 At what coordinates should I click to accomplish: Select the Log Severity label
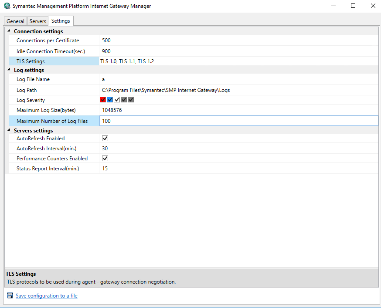tap(31, 100)
